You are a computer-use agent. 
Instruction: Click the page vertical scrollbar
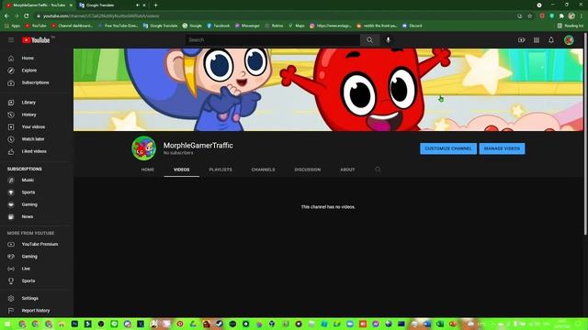coord(585,134)
